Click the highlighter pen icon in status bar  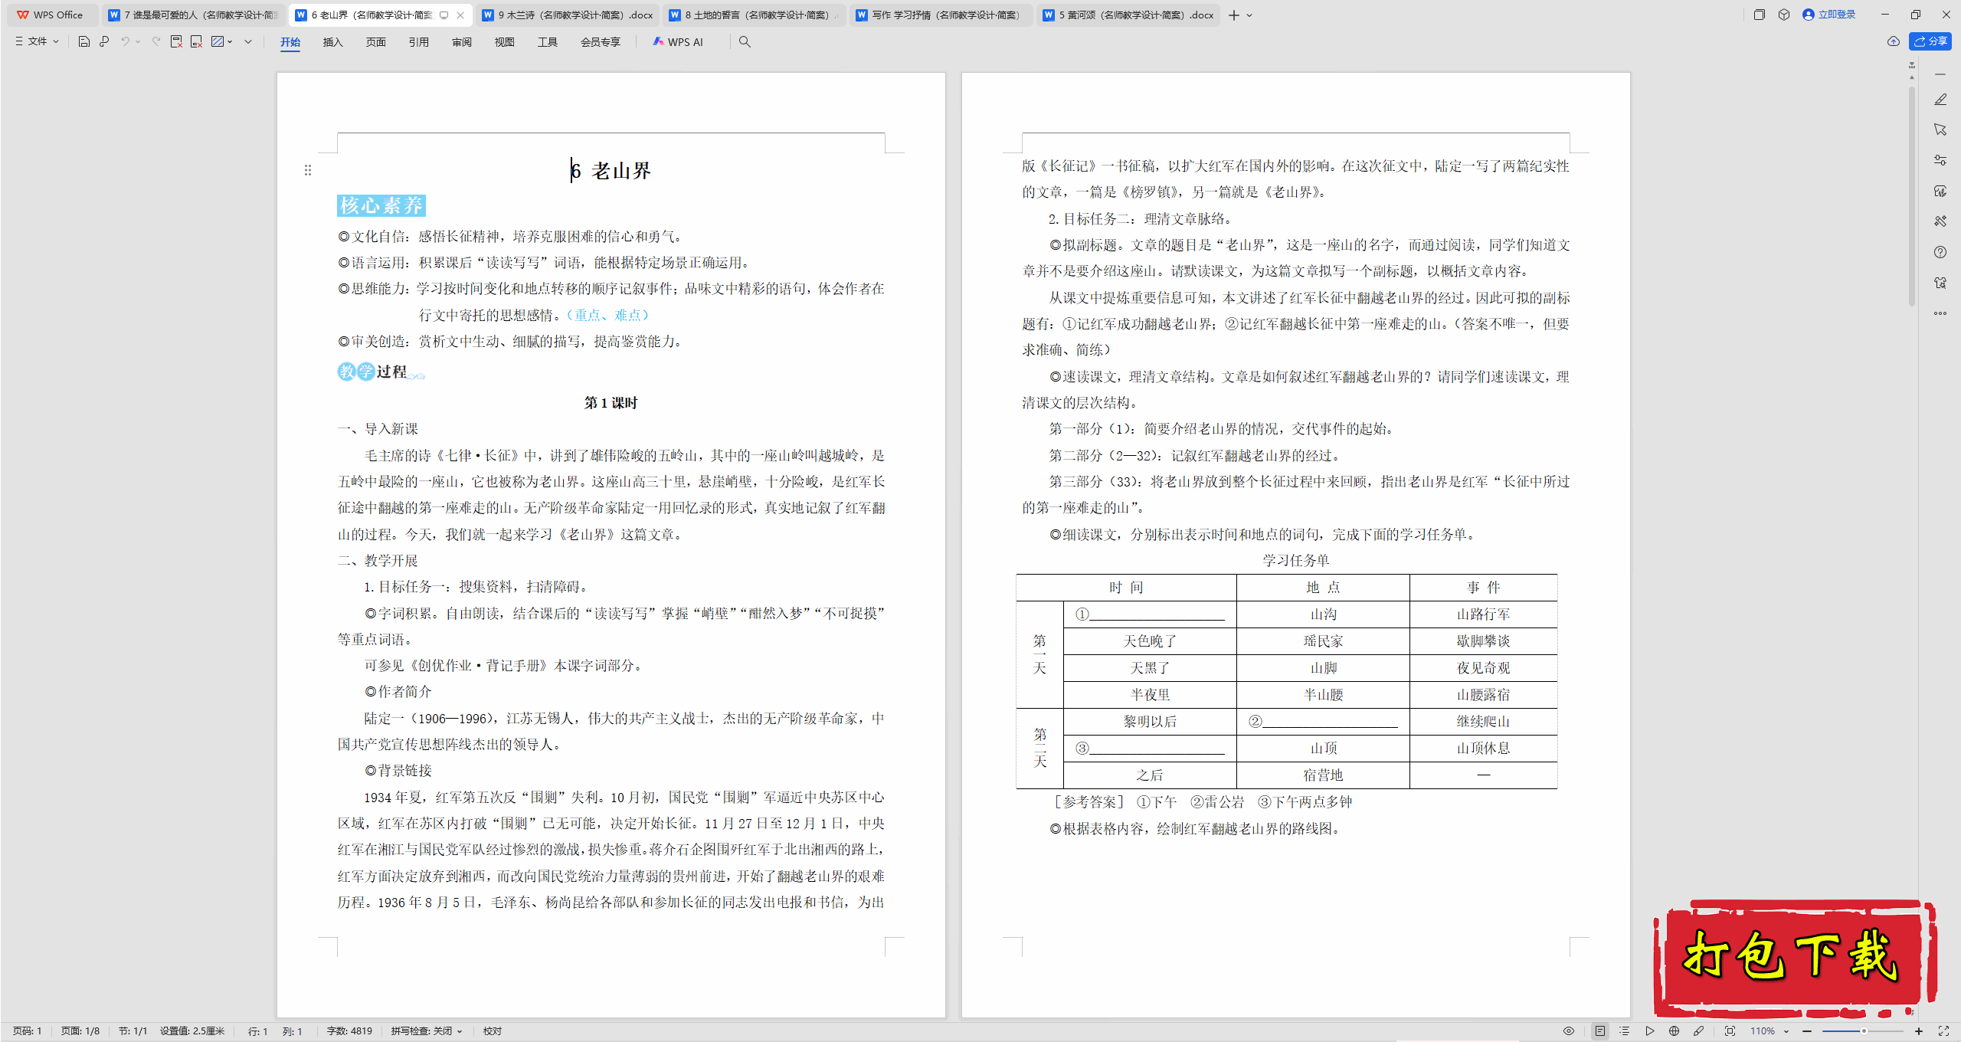click(x=1699, y=1031)
